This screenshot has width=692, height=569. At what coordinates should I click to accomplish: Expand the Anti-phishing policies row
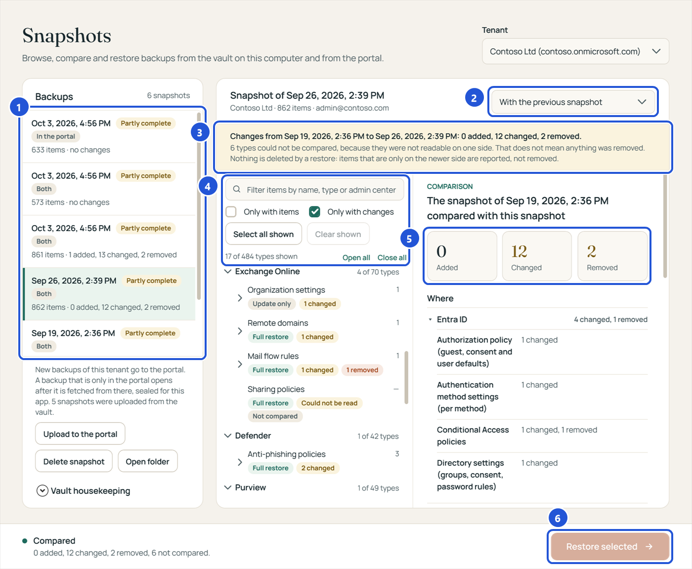[x=240, y=462]
